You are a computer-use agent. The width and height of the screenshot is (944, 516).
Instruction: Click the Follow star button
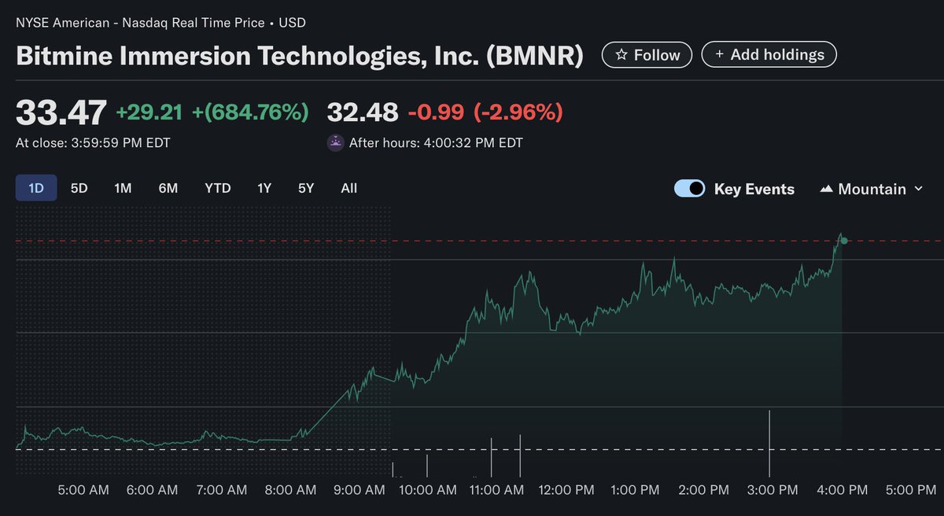pos(647,55)
